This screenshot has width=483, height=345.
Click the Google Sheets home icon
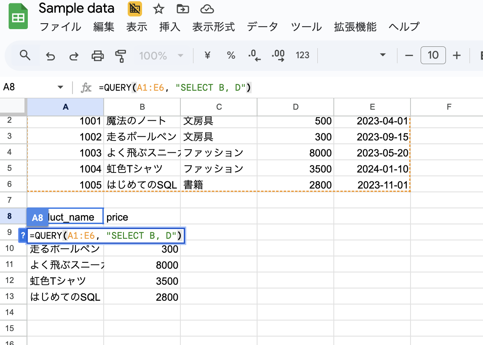[18, 18]
